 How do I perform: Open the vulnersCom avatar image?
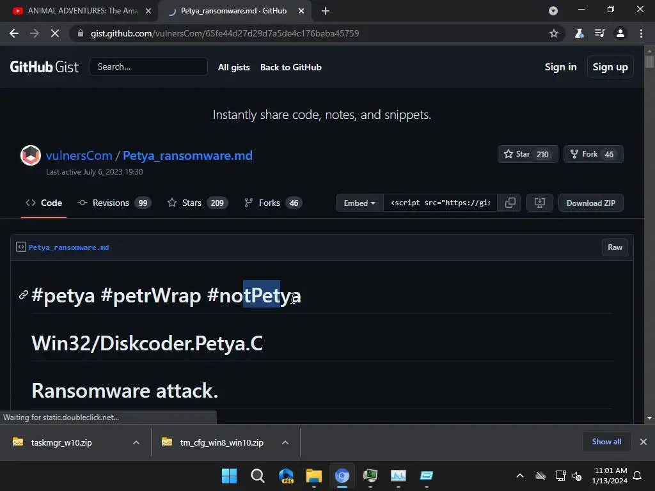click(x=31, y=155)
